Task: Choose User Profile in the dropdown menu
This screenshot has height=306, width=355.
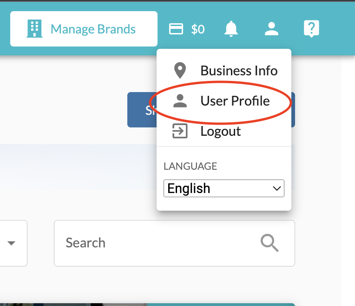Action: [x=235, y=101]
